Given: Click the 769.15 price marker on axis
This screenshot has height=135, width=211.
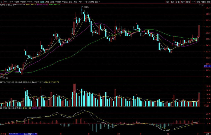Looking at the screenshot, I should [207, 66].
